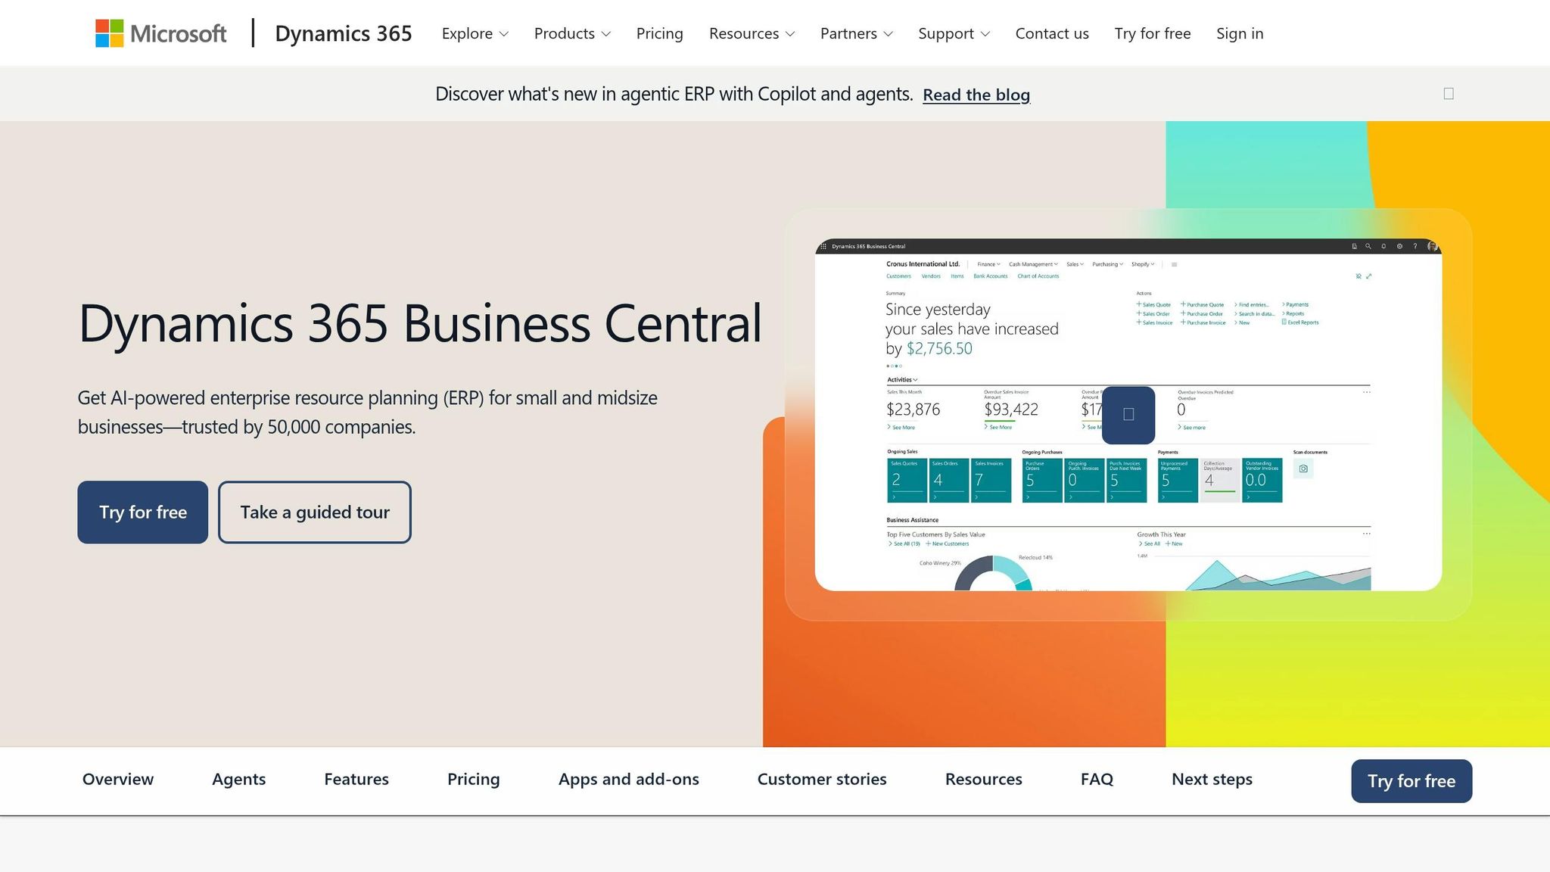Open the Purchasing dropdown in dashboard preview

(x=1107, y=264)
